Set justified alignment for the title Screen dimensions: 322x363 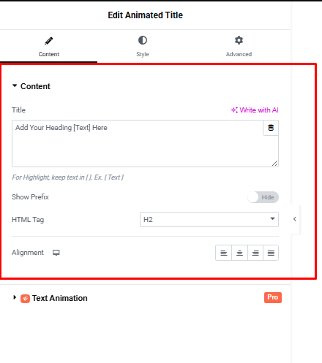[x=271, y=253]
